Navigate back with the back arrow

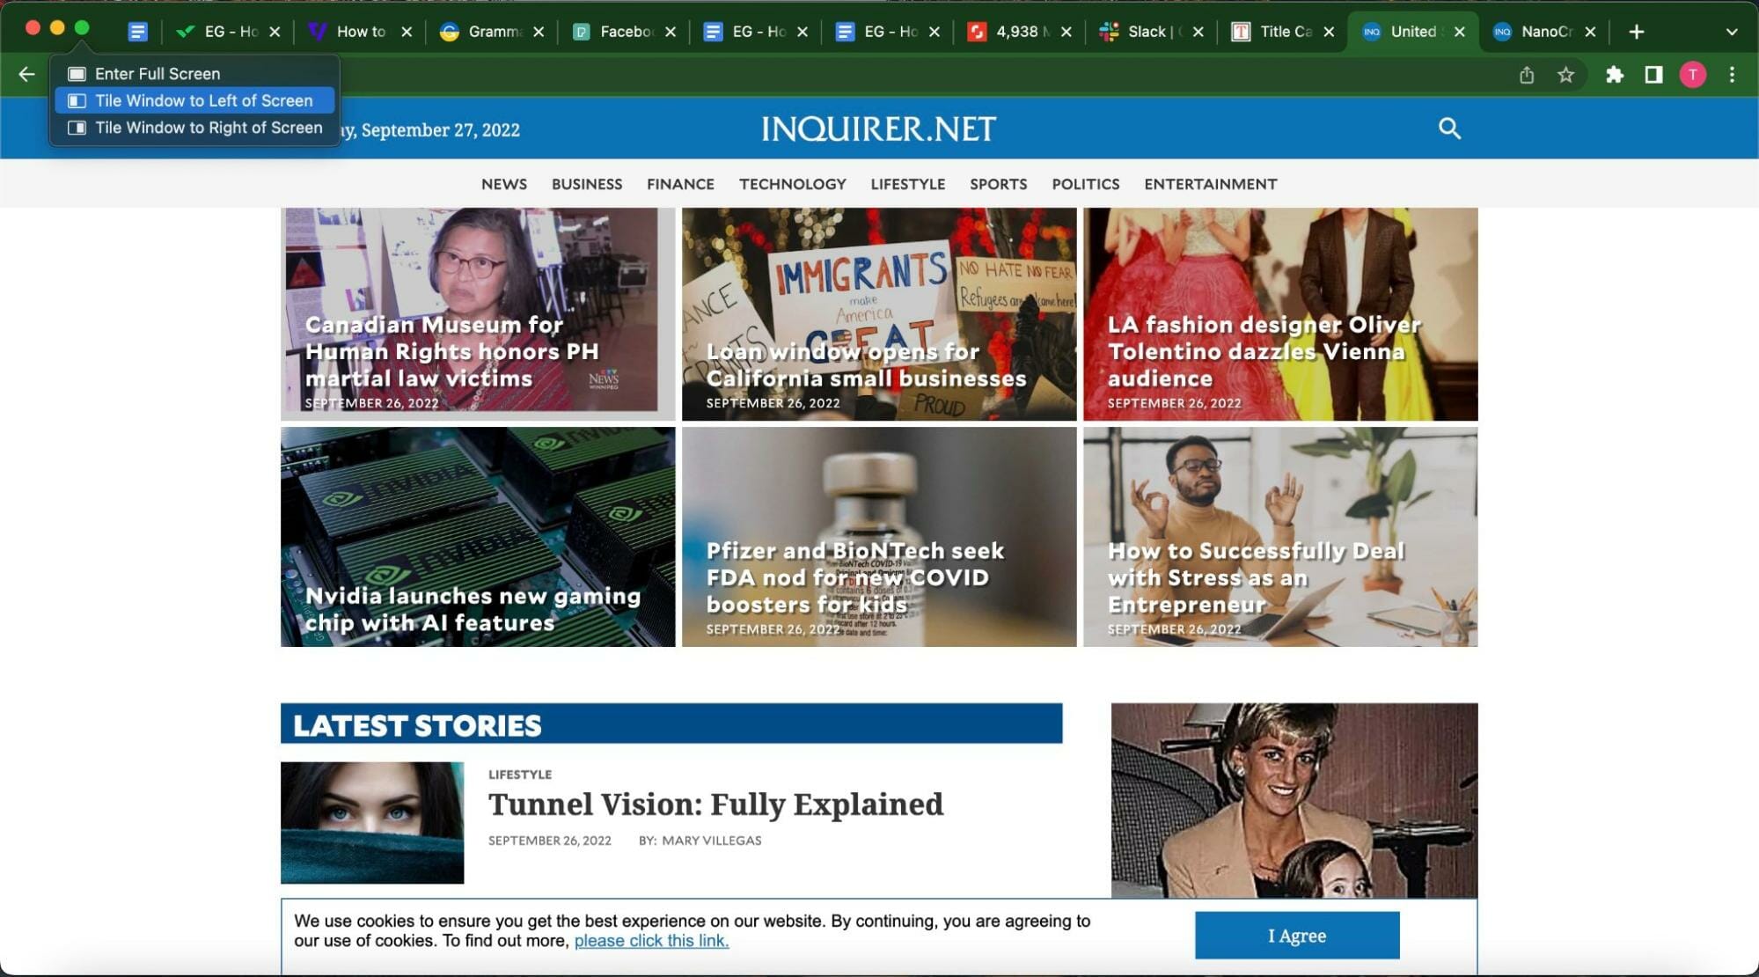point(26,74)
